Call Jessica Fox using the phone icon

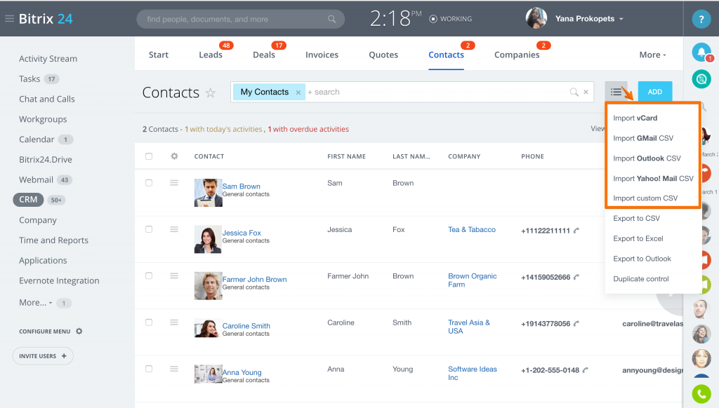click(x=576, y=231)
